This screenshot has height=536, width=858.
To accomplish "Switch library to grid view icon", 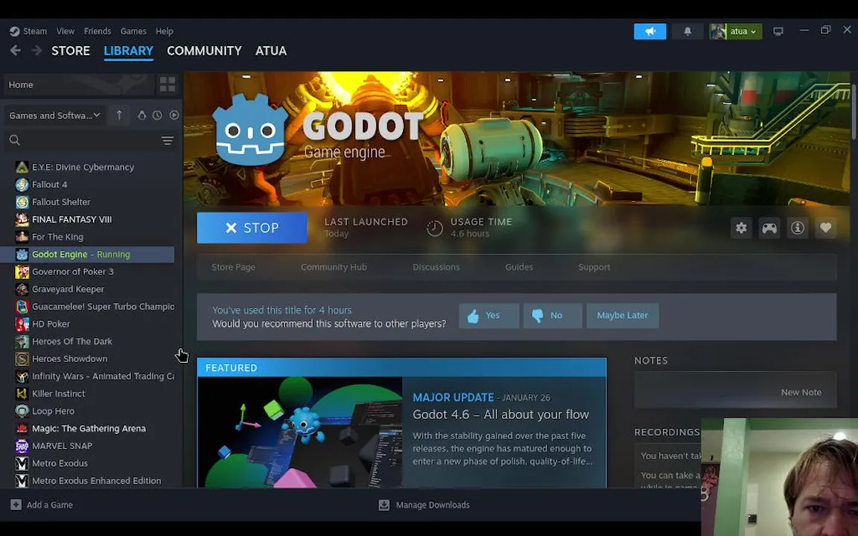I will [x=168, y=84].
